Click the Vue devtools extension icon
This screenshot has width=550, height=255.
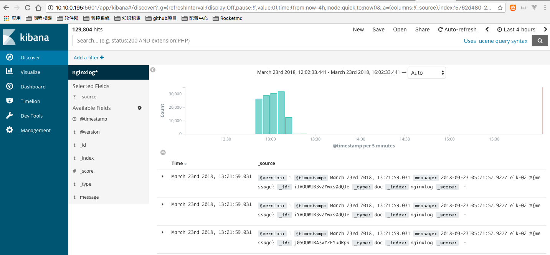pyautogui.click(x=534, y=8)
